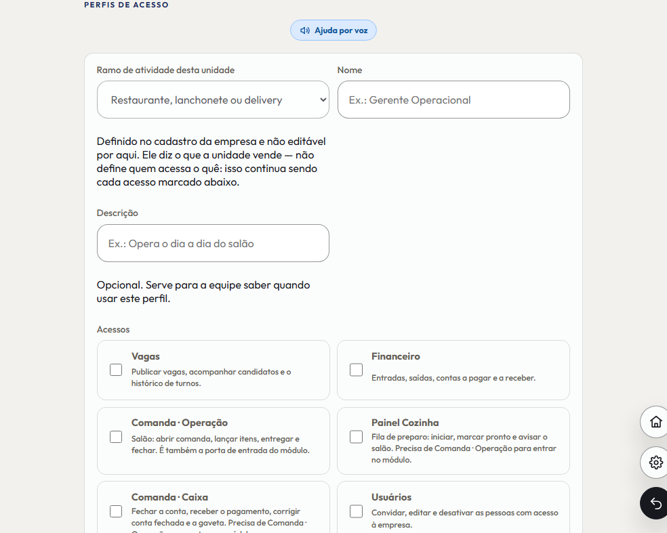Screen dimensions: 667x533
Task: Click the Financeiro card description text
Action: tap(453, 378)
